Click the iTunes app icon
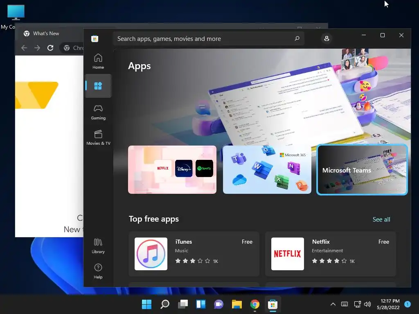 click(151, 254)
